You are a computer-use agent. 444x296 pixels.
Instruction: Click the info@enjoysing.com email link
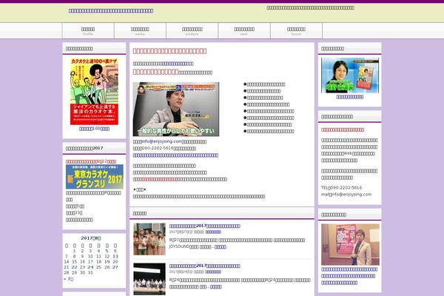pyautogui.click(x=162, y=141)
